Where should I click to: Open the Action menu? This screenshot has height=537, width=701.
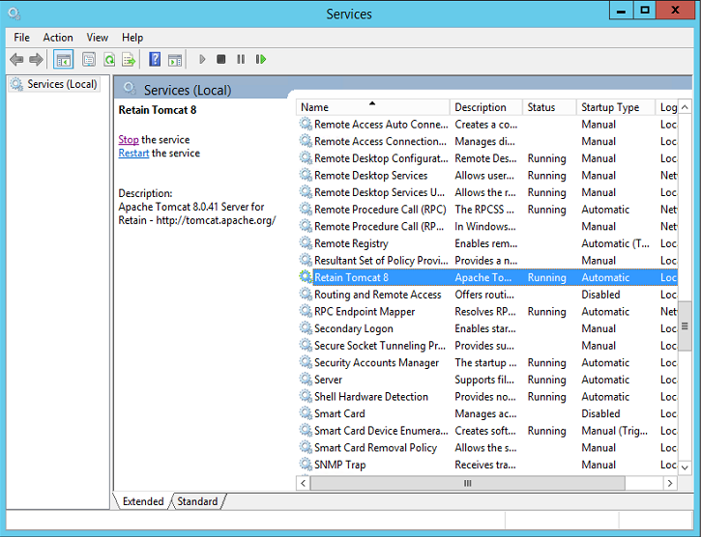(58, 38)
